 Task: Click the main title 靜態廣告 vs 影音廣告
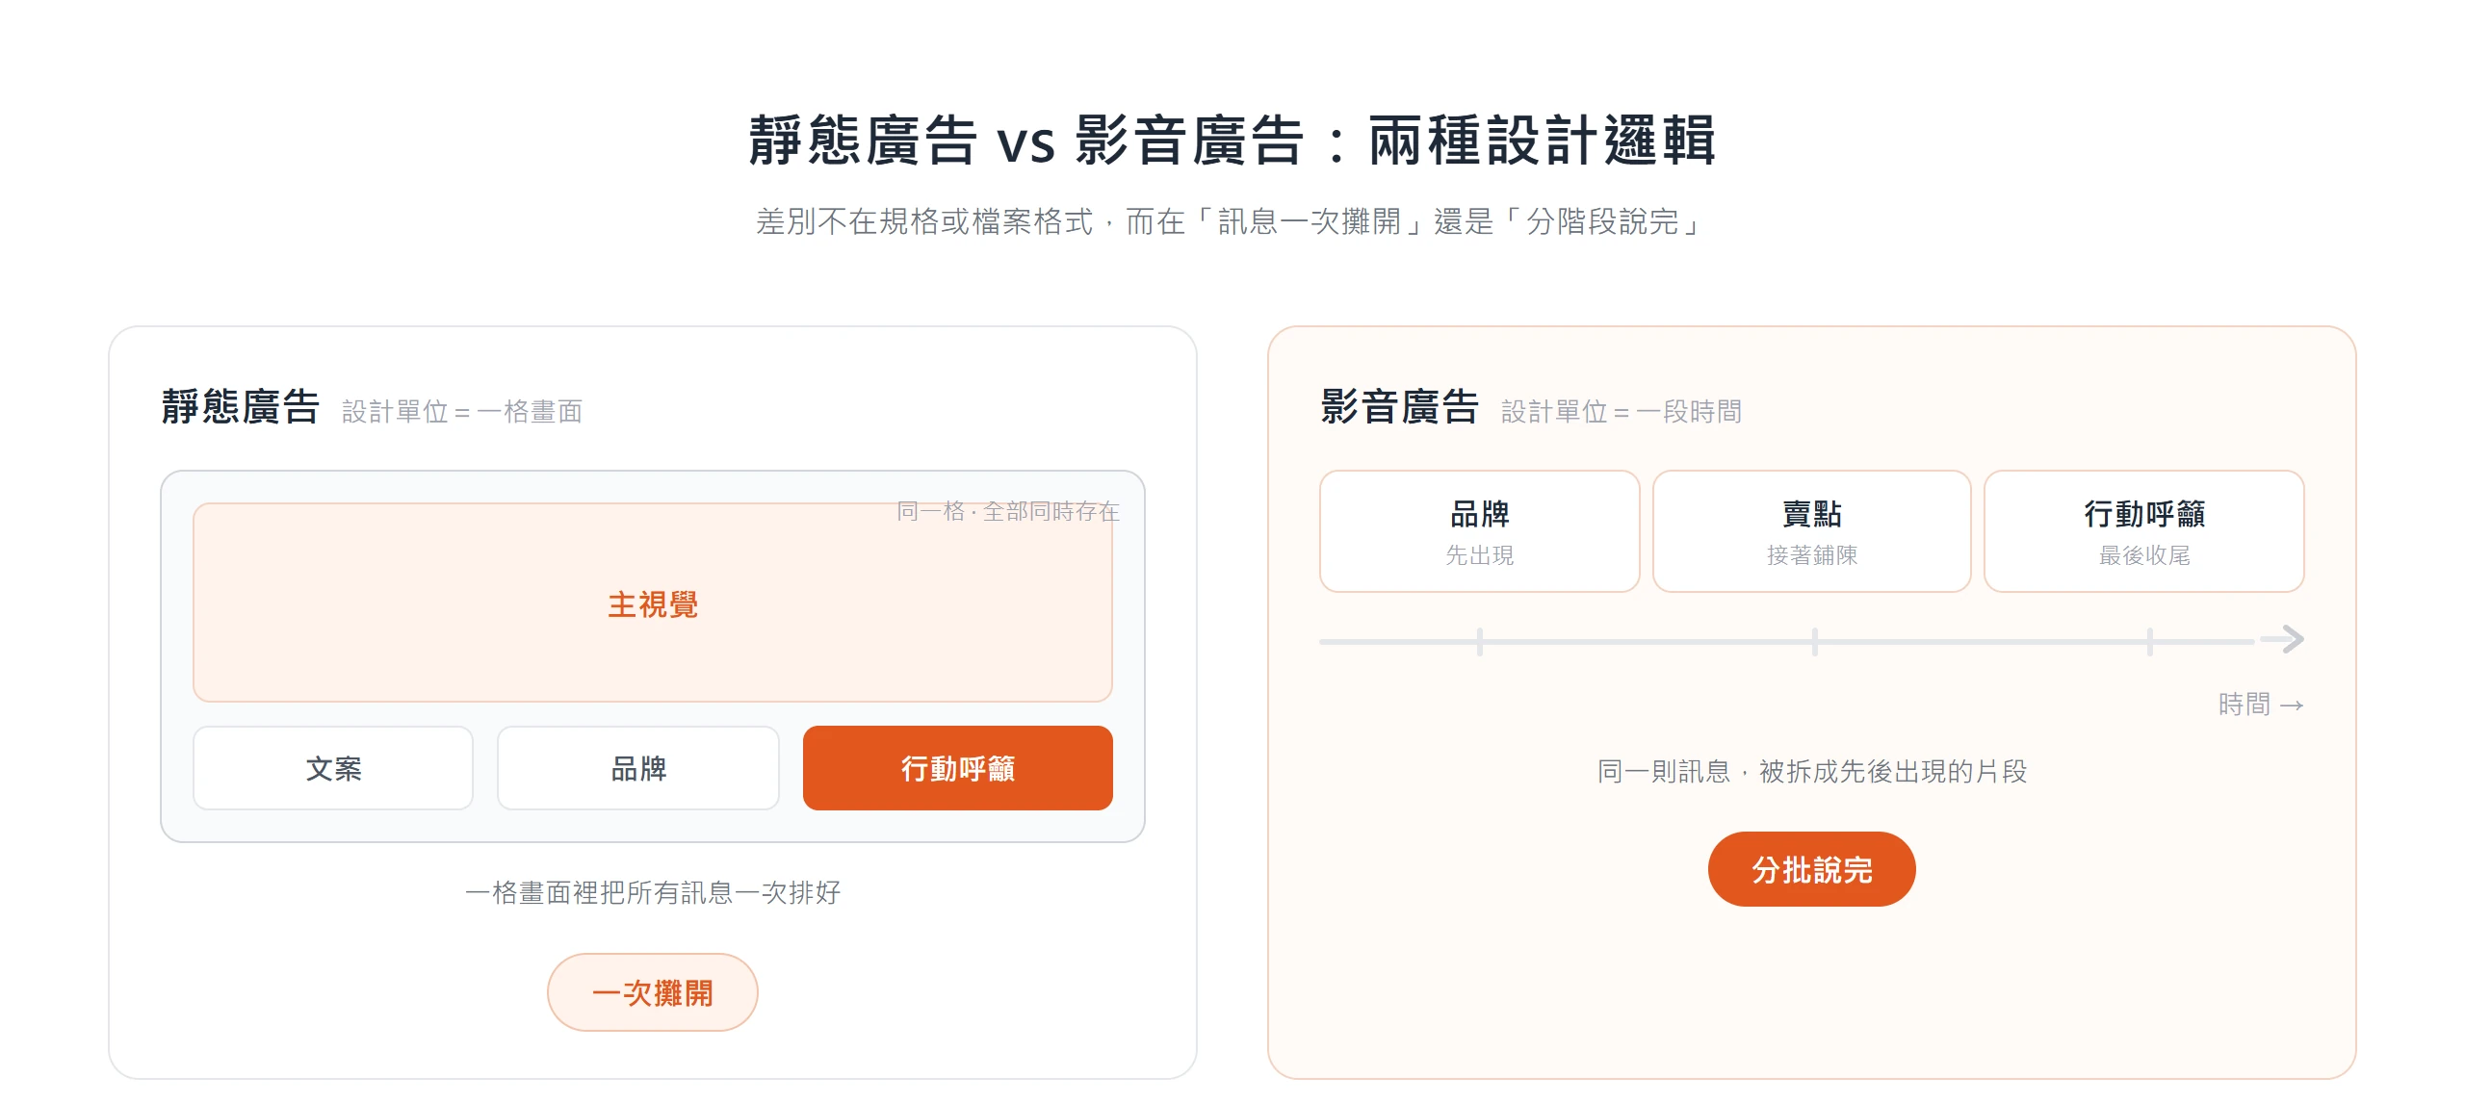1232,141
